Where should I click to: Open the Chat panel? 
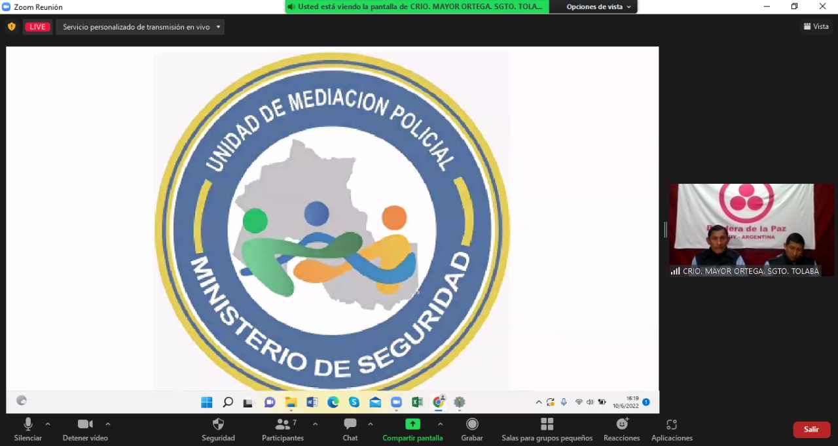pos(350,429)
